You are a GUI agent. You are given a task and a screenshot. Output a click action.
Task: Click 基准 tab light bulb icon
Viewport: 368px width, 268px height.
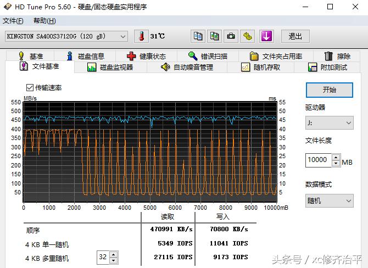click(21, 56)
